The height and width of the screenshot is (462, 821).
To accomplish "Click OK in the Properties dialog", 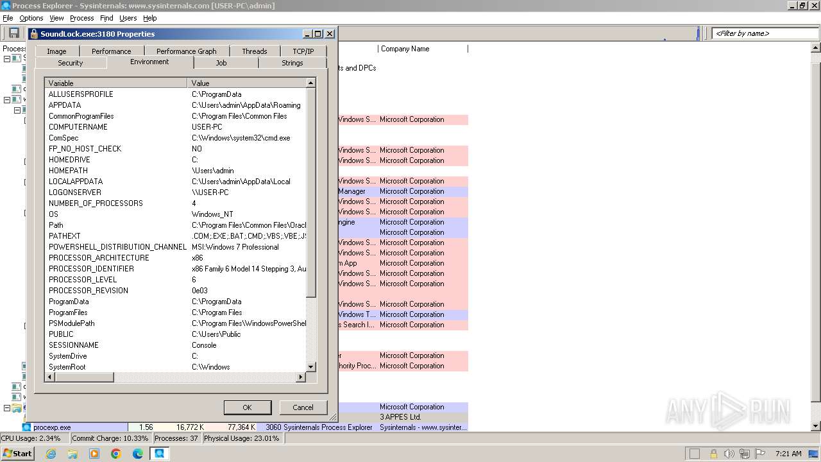I will pos(247,407).
